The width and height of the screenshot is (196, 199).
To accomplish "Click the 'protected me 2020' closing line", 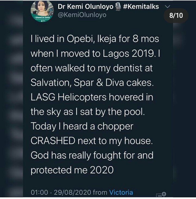I will [x=72, y=170].
